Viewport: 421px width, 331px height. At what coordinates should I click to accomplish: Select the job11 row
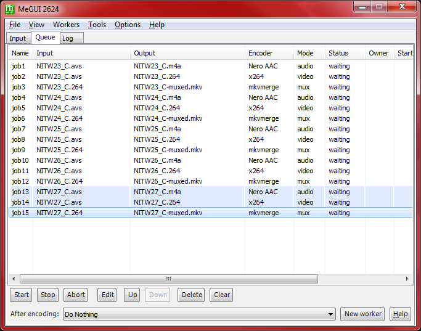(x=211, y=171)
